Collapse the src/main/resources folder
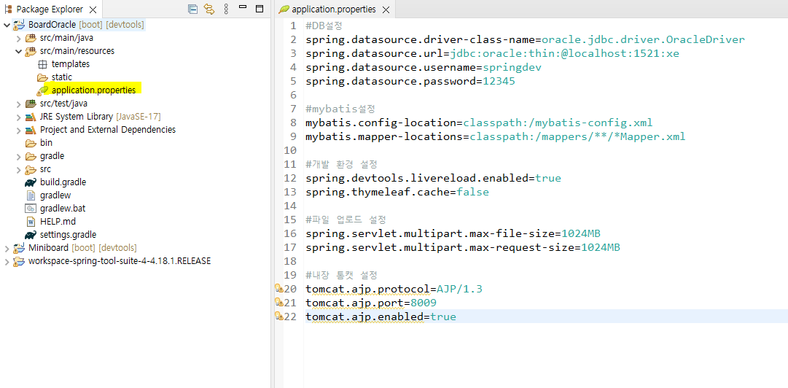The width and height of the screenshot is (788, 388). click(x=19, y=51)
